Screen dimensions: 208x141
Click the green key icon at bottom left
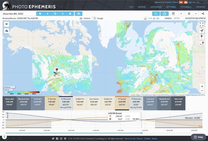[x=4, y=137]
